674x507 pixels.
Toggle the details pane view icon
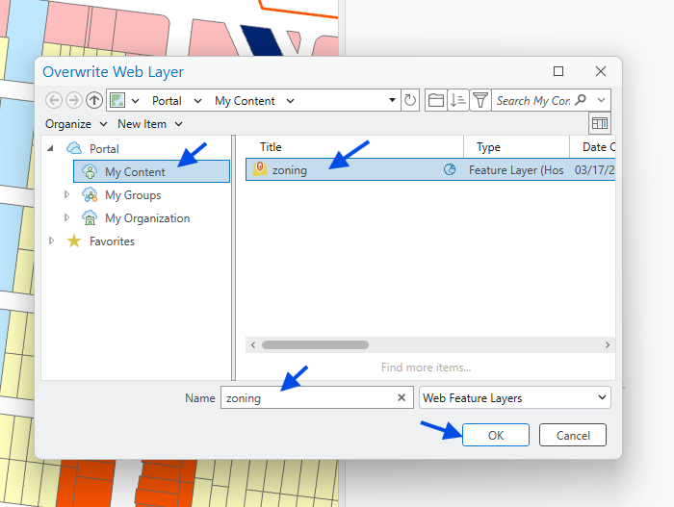point(600,124)
